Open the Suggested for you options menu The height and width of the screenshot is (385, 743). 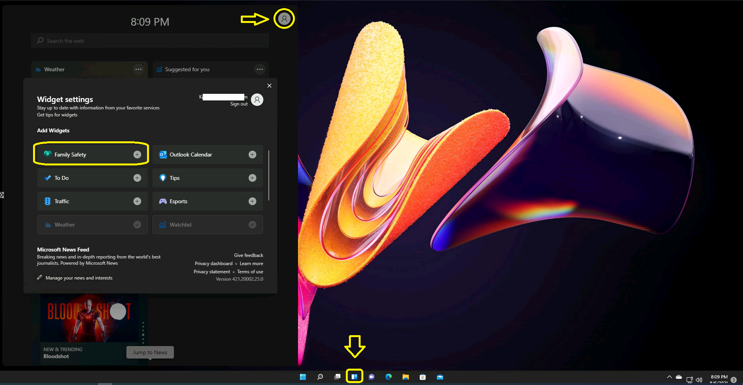point(259,69)
